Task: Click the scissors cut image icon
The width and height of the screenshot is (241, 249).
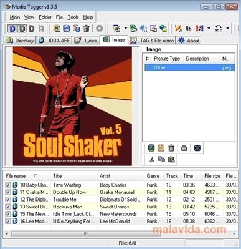Action: coord(151,160)
